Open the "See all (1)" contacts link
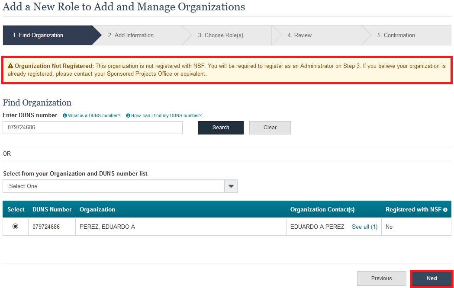This screenshot has width=454, height=288. (x=364, y=227)
